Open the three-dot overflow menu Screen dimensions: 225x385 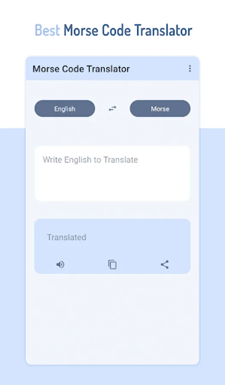tap(189, 68)
